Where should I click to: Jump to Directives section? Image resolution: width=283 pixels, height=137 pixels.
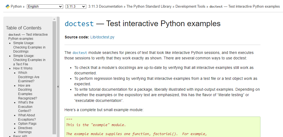25,128
